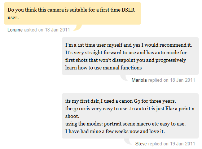Viewport: 202px width, 149px height.
Task: Click the text 'first time DSLR' in the question
Action: [x=117, y=10]
